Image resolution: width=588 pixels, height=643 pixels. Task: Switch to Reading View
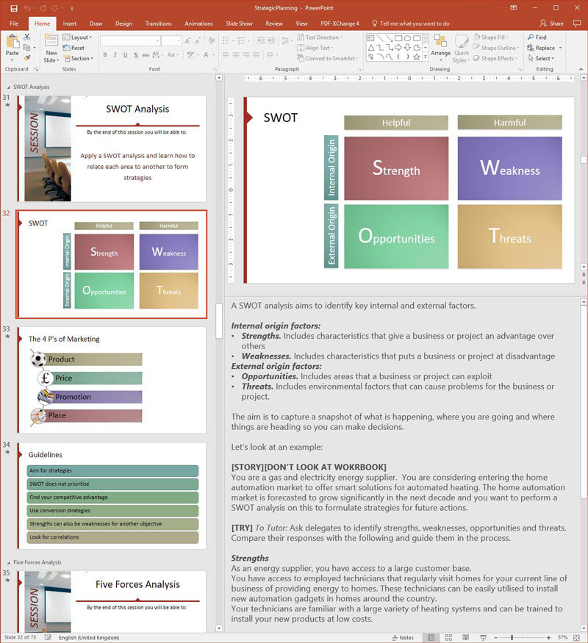tap(466, 637)
